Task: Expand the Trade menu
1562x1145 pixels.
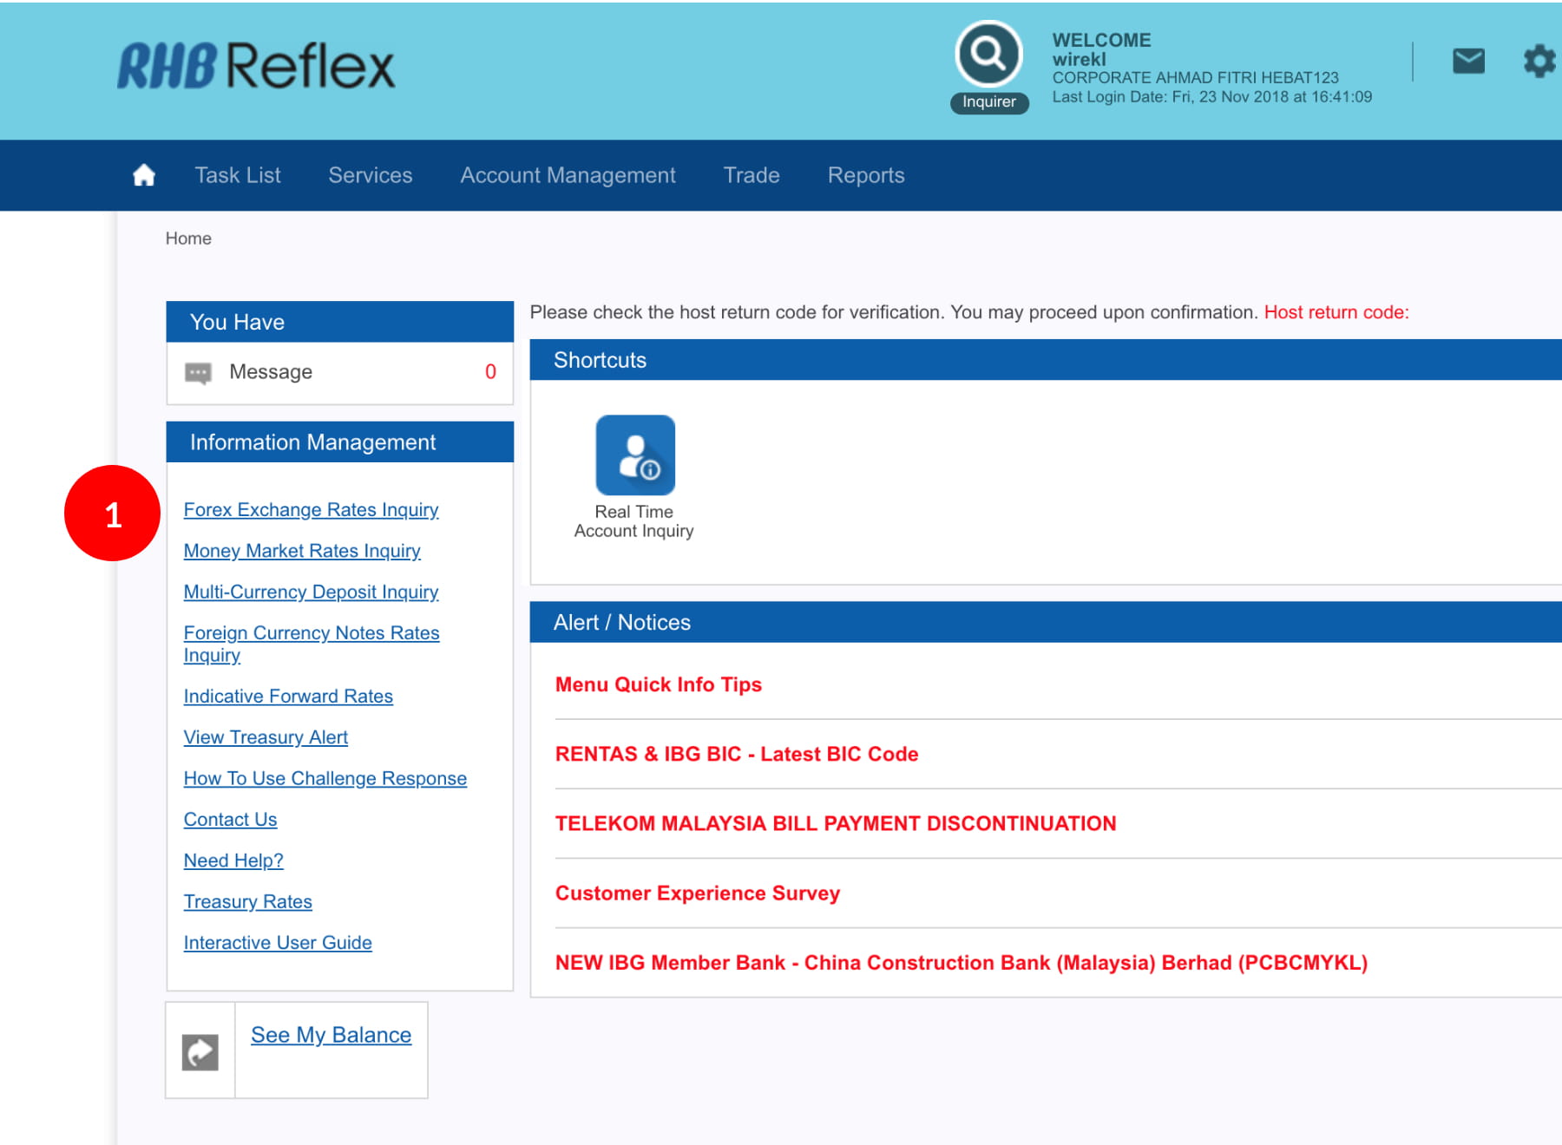Action: [x=751, y=175]
